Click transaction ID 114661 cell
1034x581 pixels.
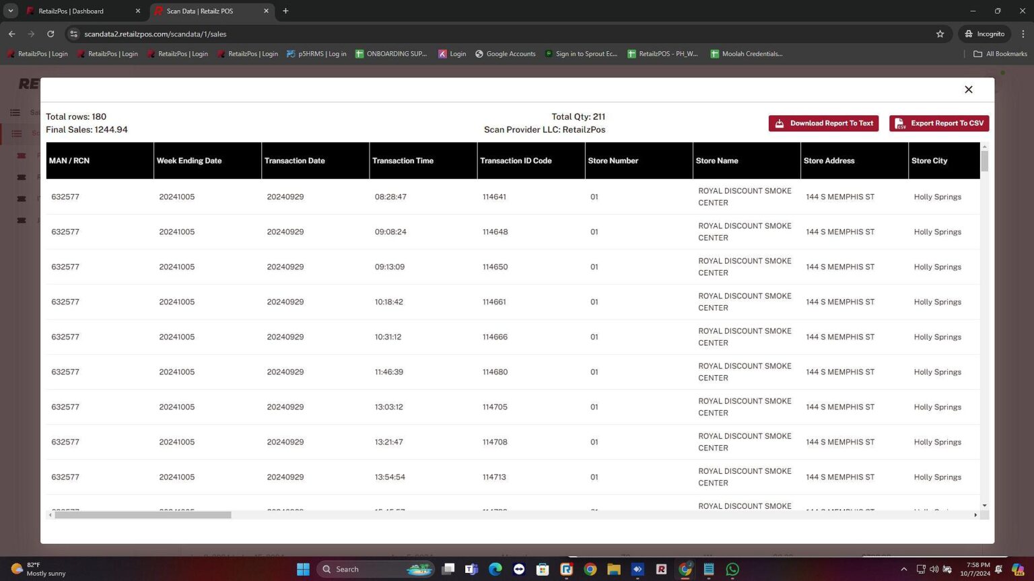coord(494,302)
